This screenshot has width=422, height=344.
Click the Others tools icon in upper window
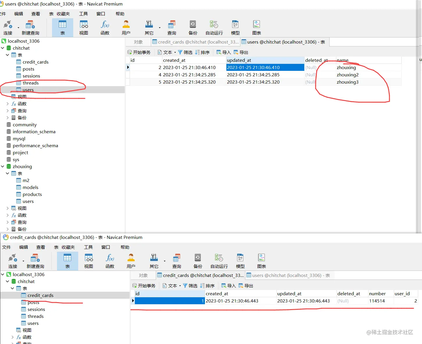click(149, 28)
